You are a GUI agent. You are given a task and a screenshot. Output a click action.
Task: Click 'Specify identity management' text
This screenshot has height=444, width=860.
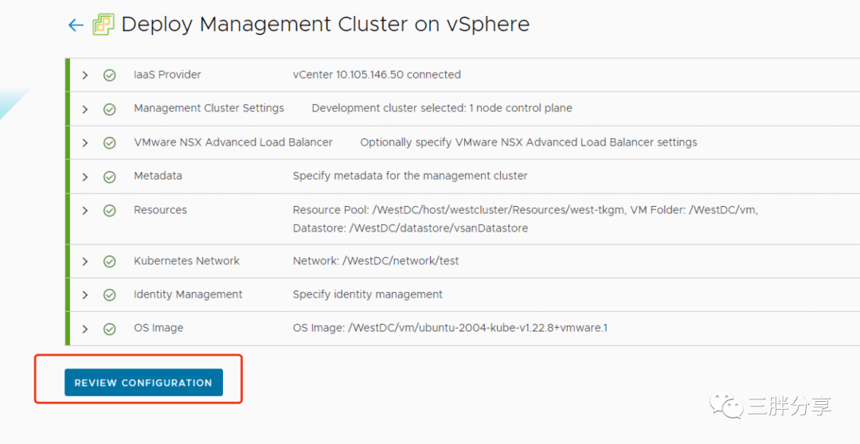367,294
